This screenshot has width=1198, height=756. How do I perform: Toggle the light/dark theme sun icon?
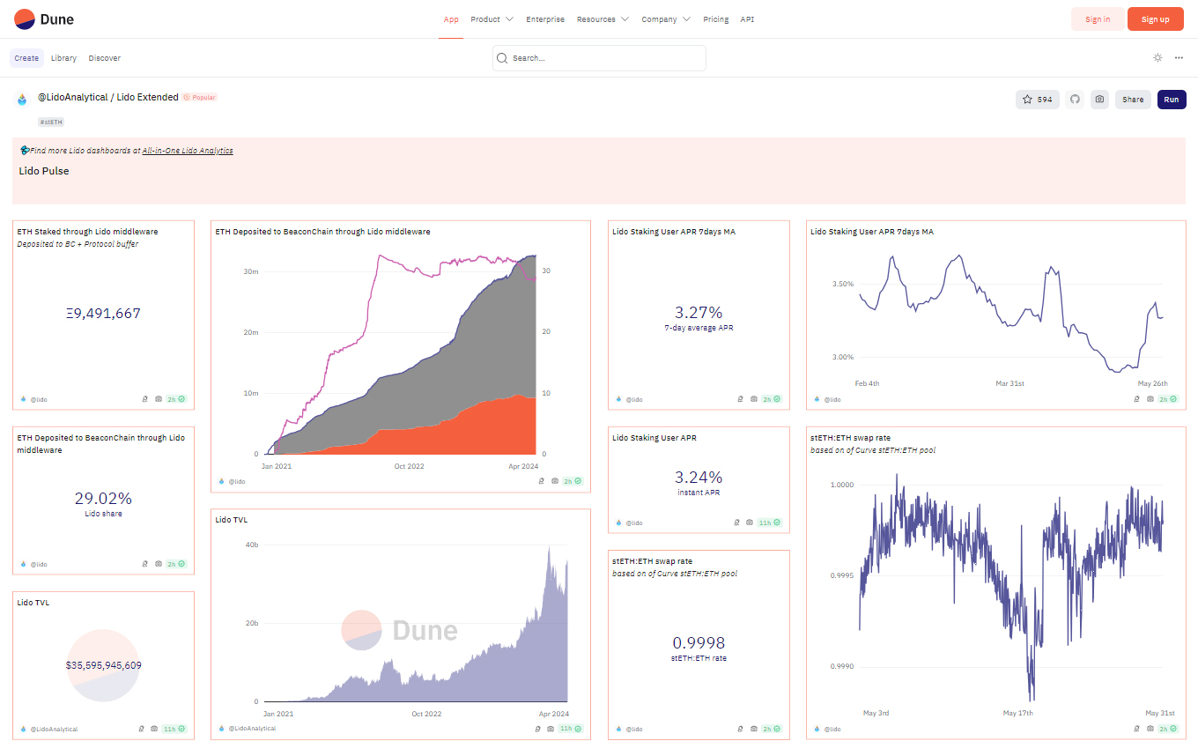point(1157,58)
